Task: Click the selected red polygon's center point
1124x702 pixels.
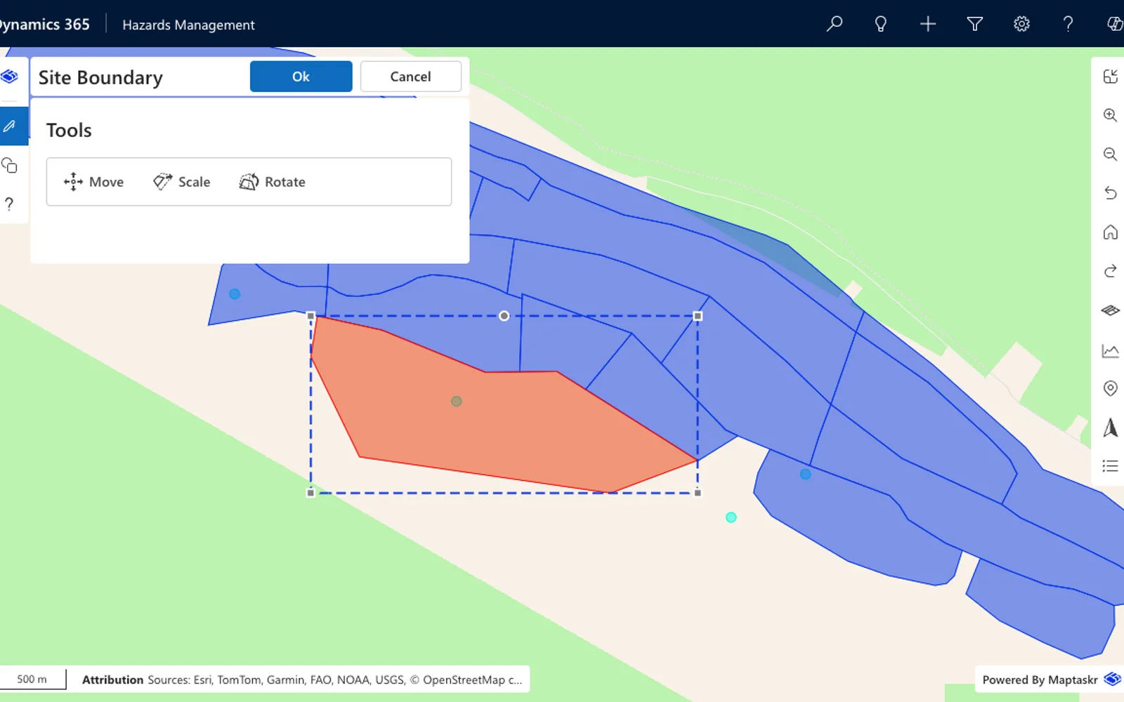Action: 457,402
